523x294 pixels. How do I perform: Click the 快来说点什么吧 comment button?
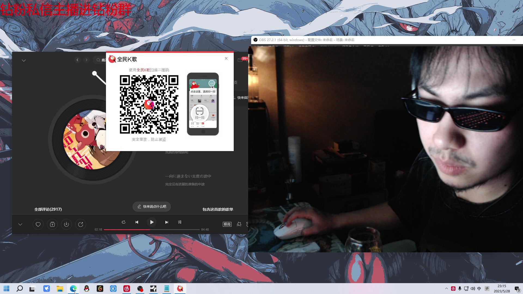tap(152, 207)
